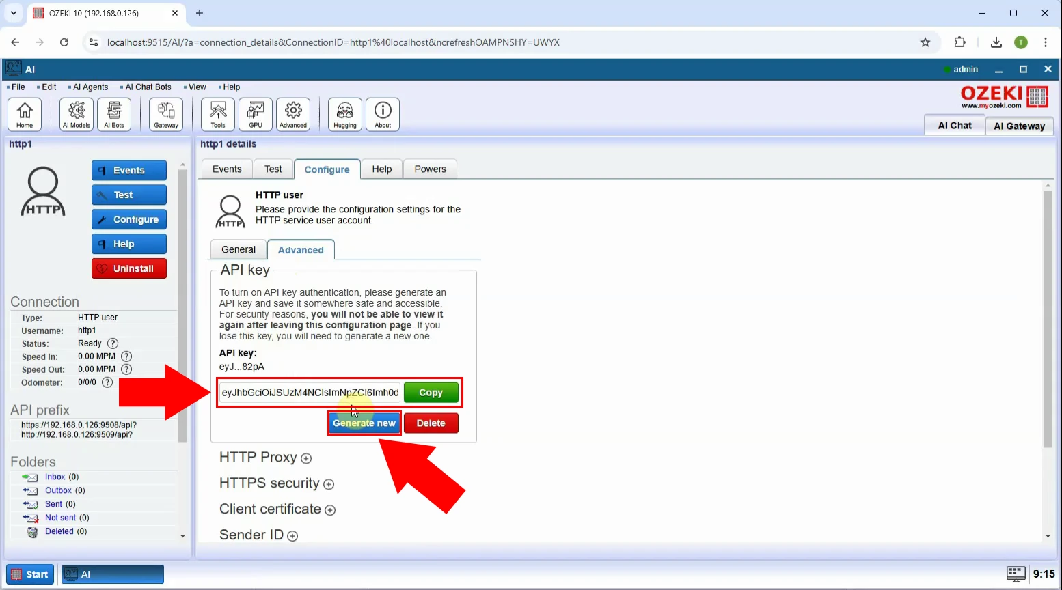Bookmark this page with star icon
The width and height of the screenshot is (1062, 590).
coord(925,42)
